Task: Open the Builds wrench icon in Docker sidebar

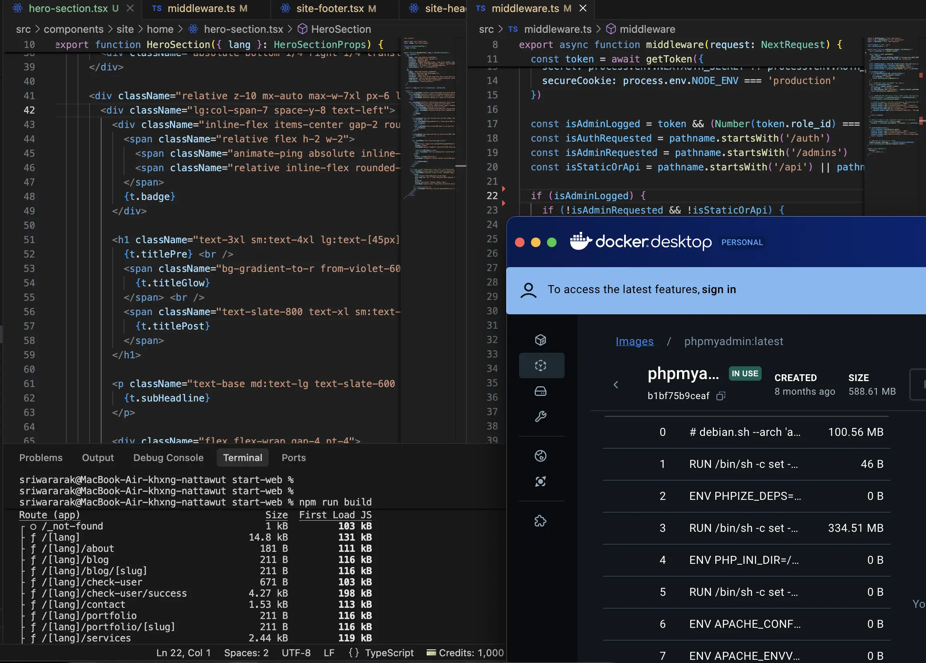Action: point(540,416)
